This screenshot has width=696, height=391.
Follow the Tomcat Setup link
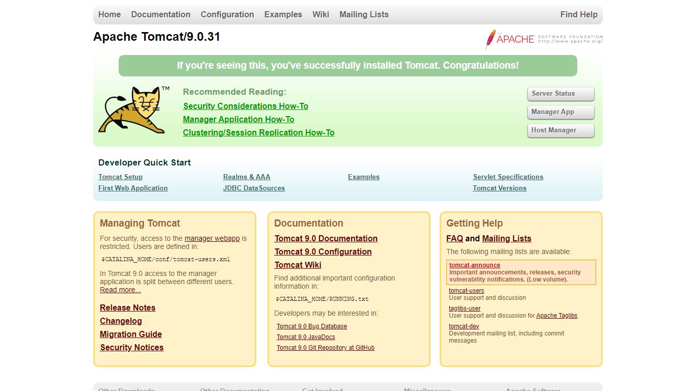(120, 177)
